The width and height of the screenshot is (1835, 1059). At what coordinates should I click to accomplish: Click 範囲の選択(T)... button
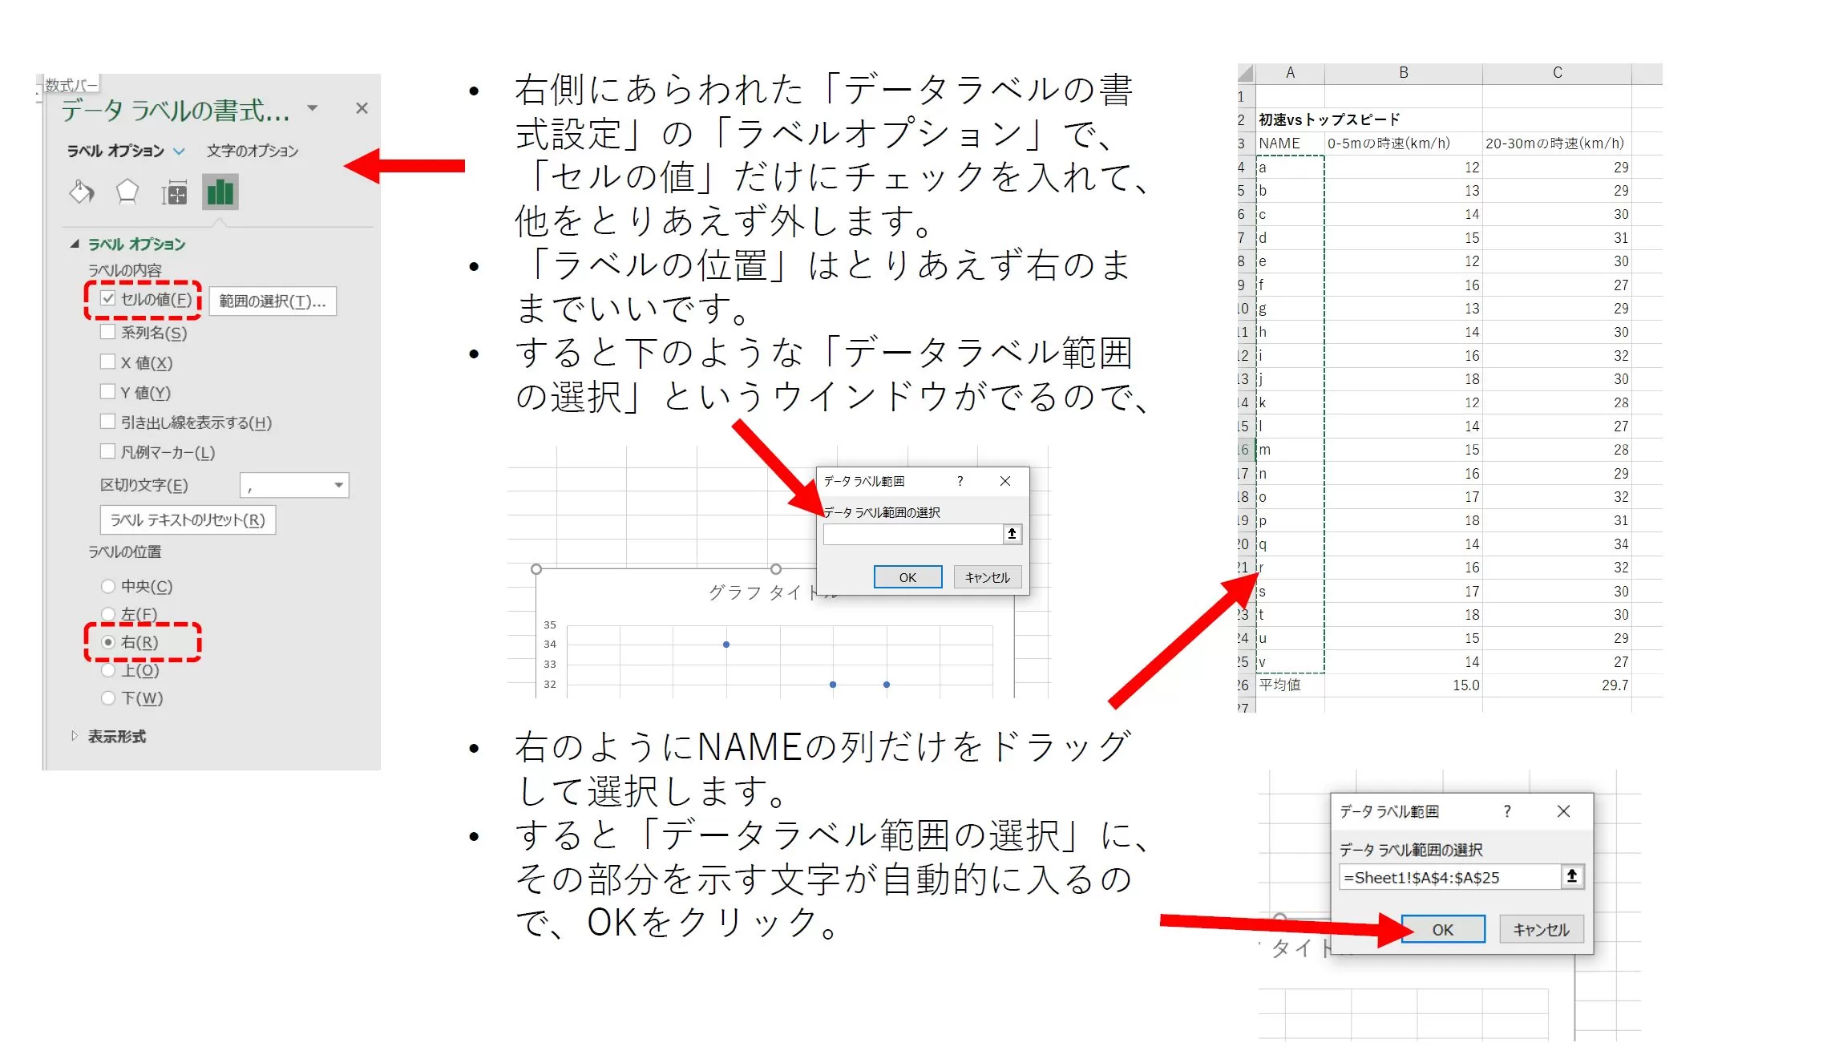(x=273, y=301)
